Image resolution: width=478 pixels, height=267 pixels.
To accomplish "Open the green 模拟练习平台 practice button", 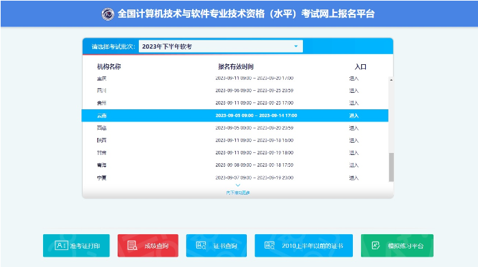I will (397, 245).
